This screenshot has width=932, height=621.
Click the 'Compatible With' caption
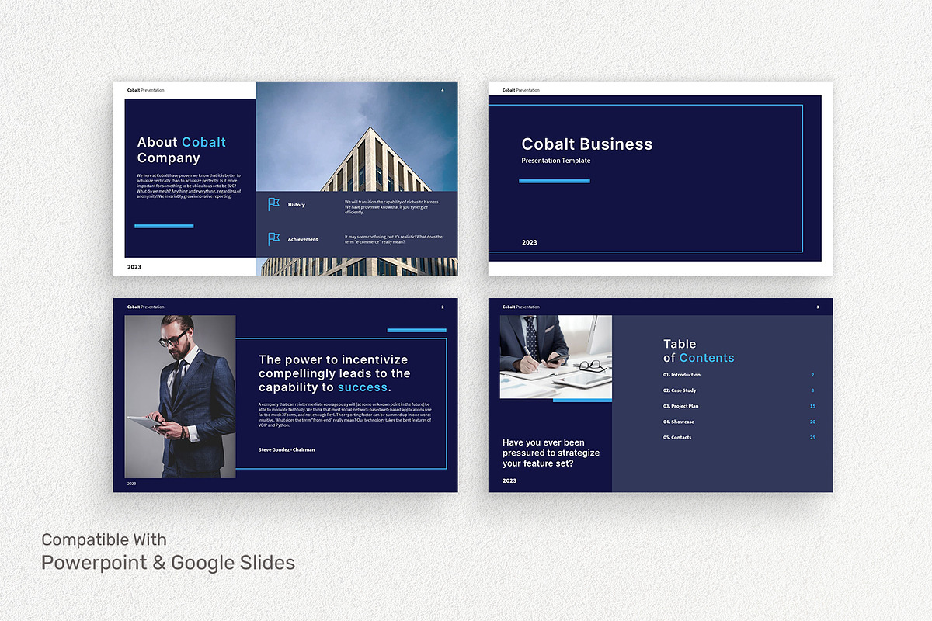(104, 539)
